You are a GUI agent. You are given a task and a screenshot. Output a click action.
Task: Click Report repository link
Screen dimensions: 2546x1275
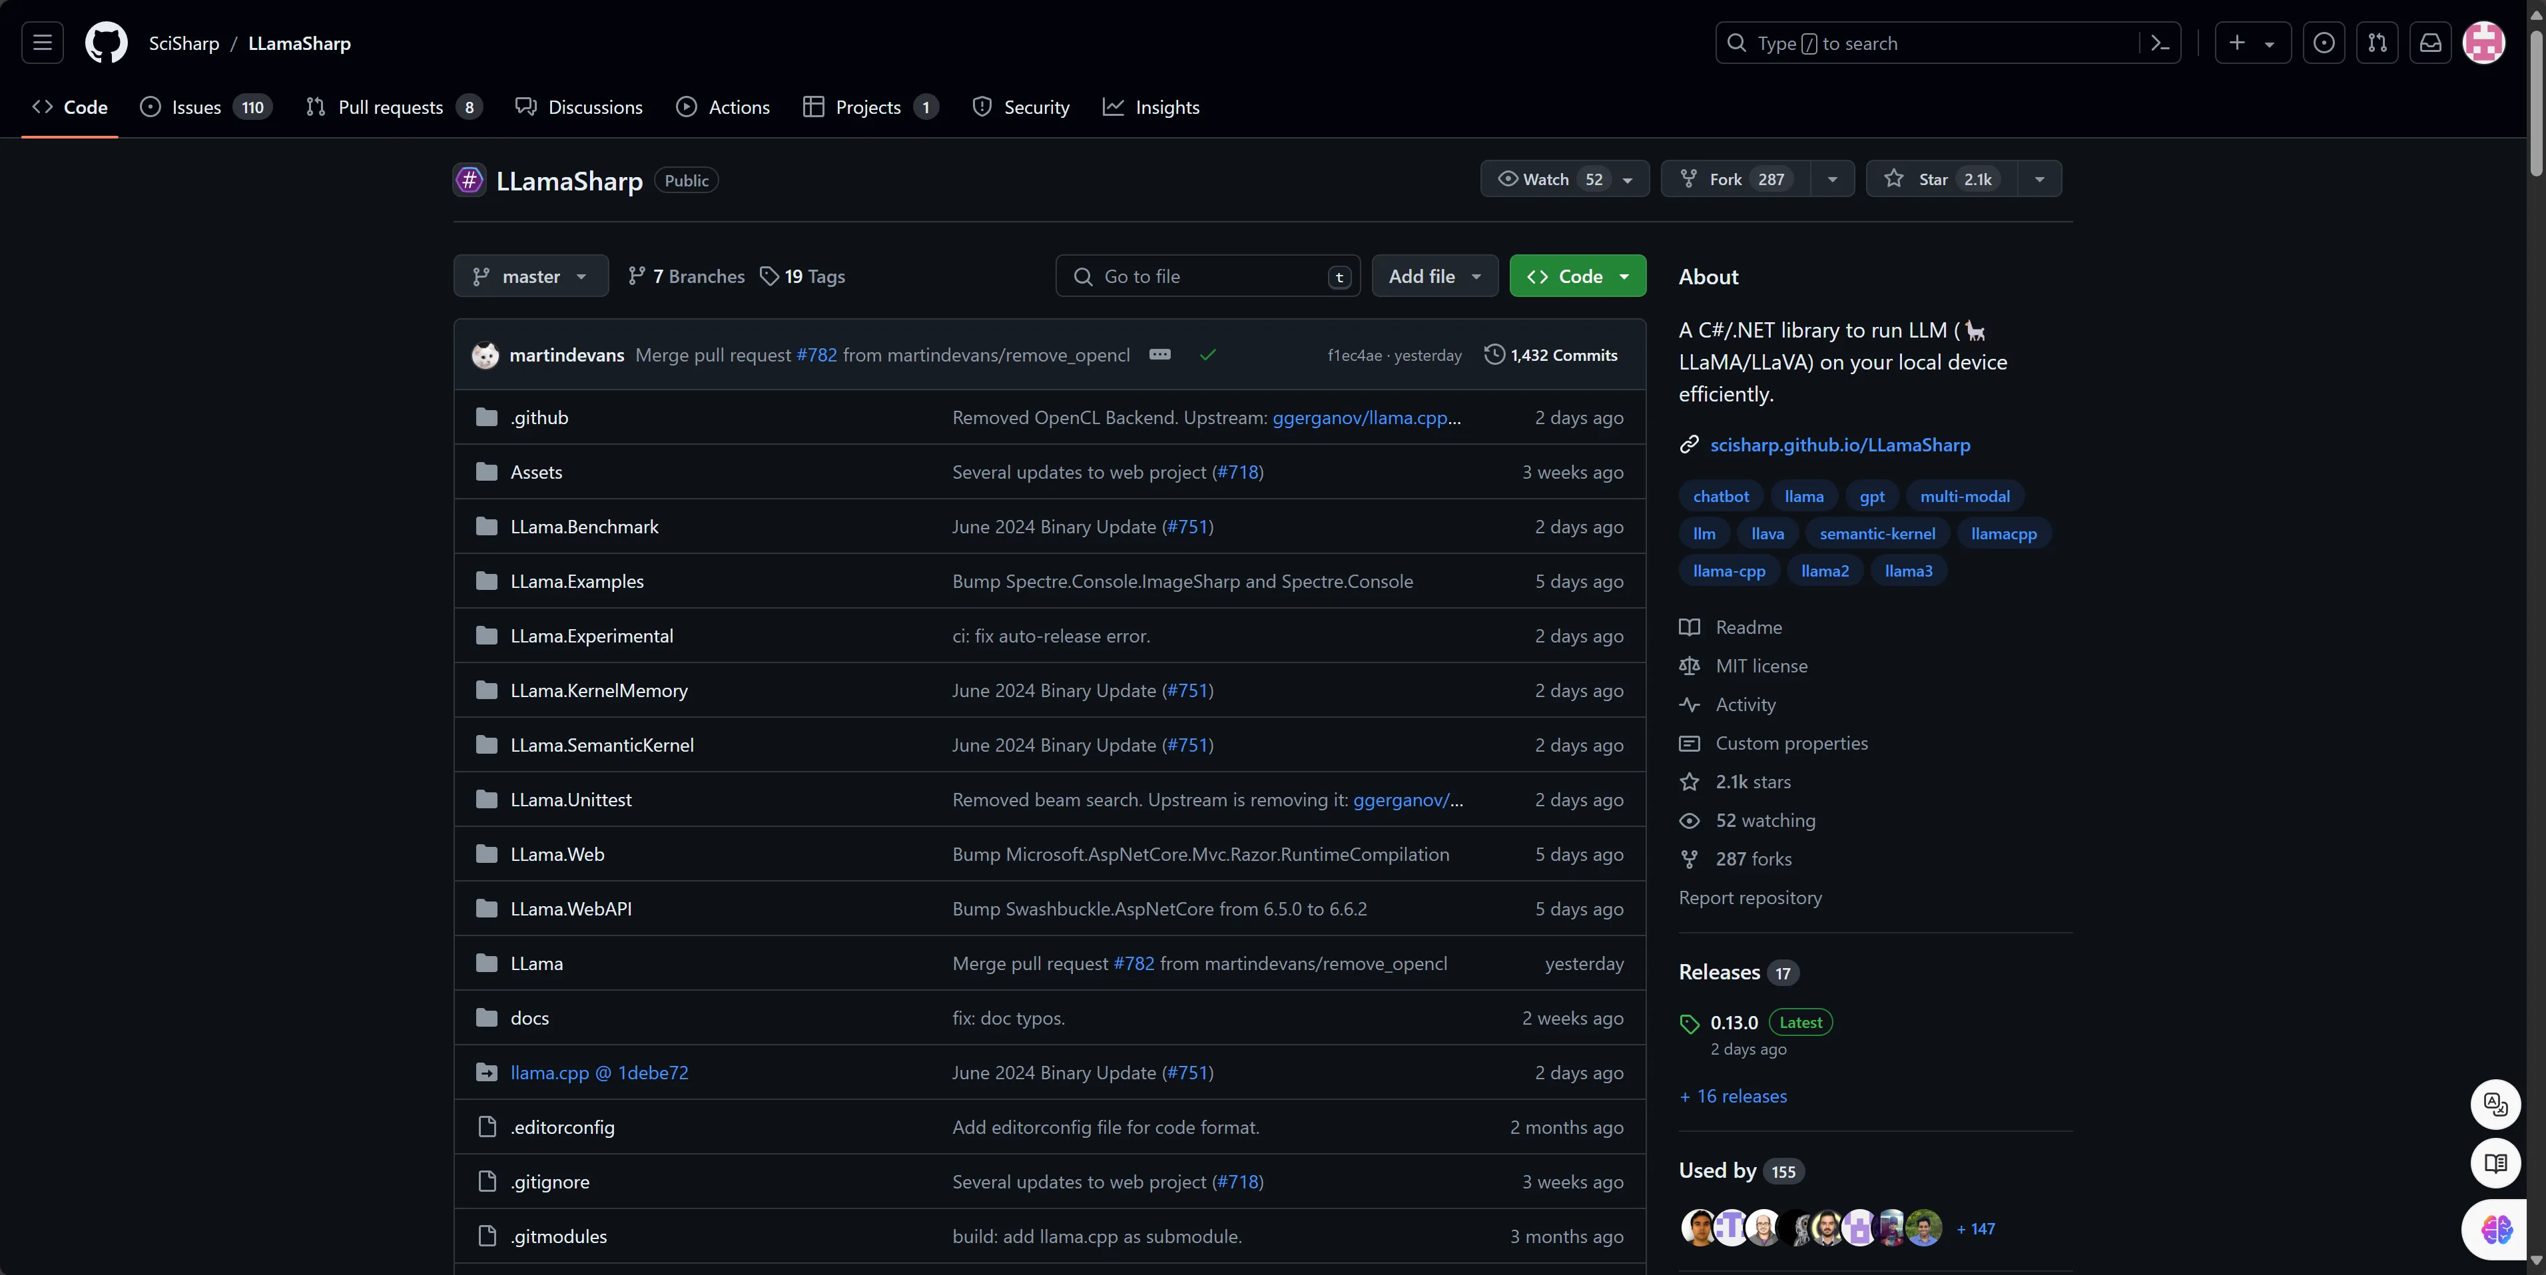(1750, 897)
